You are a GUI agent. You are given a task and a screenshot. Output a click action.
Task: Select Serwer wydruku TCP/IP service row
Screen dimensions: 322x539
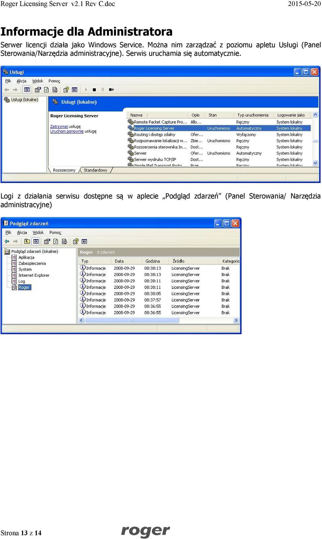click(219, 160)
